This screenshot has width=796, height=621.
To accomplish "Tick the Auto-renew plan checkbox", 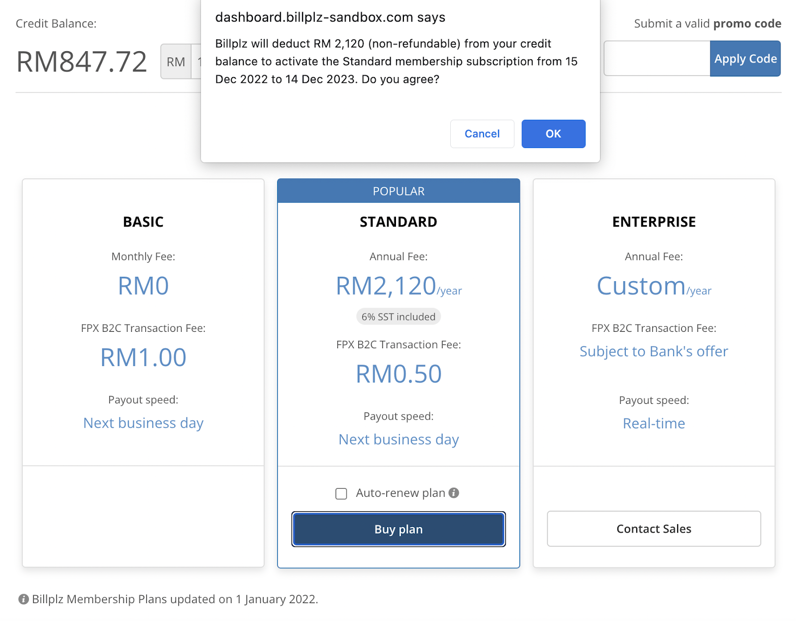I will click(x=341, y=493).
